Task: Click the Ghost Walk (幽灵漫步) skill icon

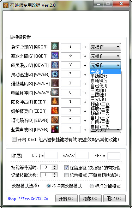Action: [55, 65]
